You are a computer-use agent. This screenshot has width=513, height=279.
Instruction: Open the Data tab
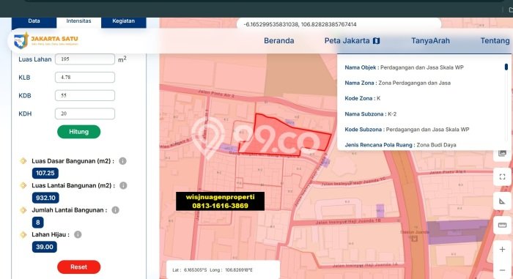[x=34, y=21]
